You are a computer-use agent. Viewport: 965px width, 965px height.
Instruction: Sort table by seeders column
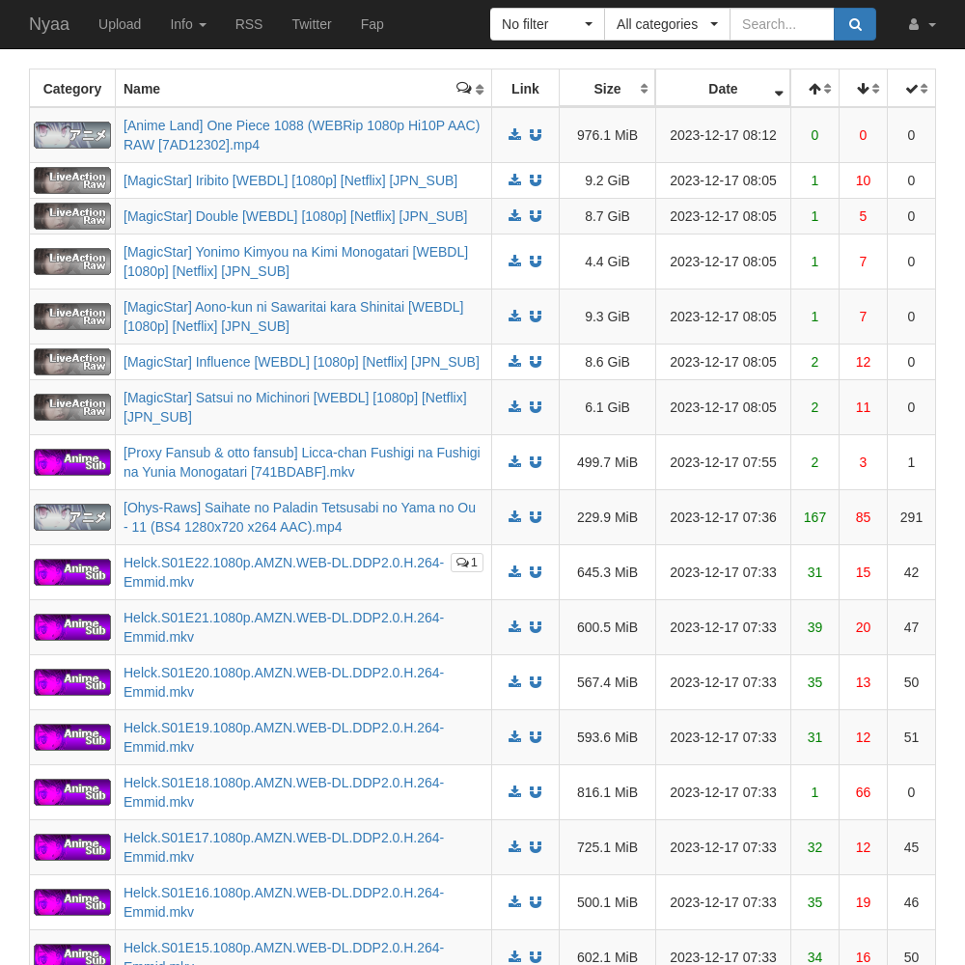[x=814, y=89]
